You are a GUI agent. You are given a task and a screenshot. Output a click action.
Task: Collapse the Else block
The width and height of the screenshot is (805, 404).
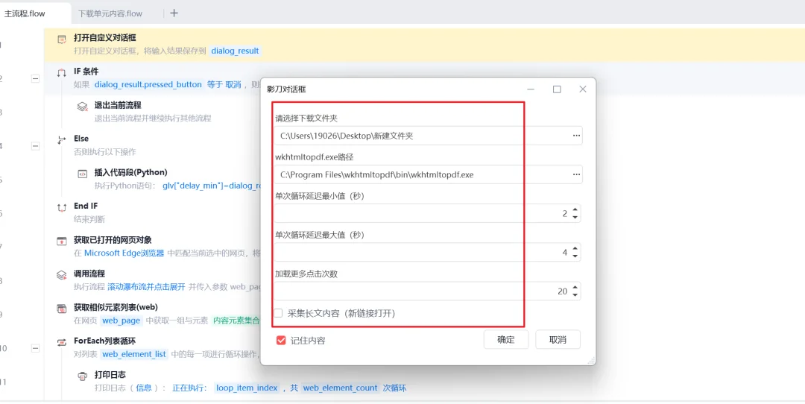36,146
